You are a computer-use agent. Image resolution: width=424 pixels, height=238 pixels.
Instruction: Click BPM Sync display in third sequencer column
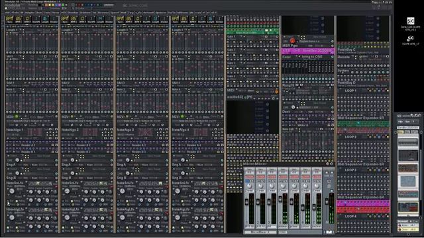click(x=120, y=19)
